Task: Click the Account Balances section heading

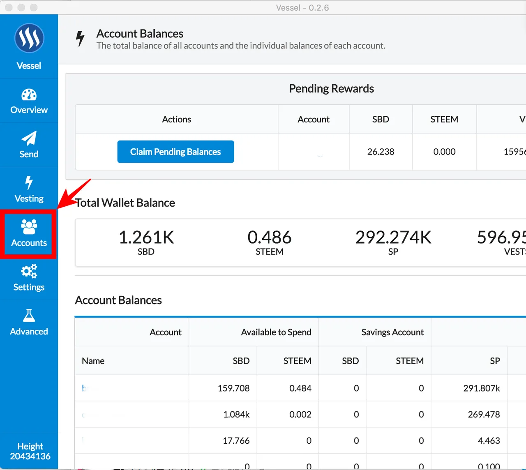Action: [118, 300]
